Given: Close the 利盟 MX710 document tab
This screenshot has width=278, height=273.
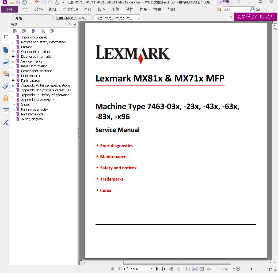Looking at the screenshot, I should click(139, 18).
